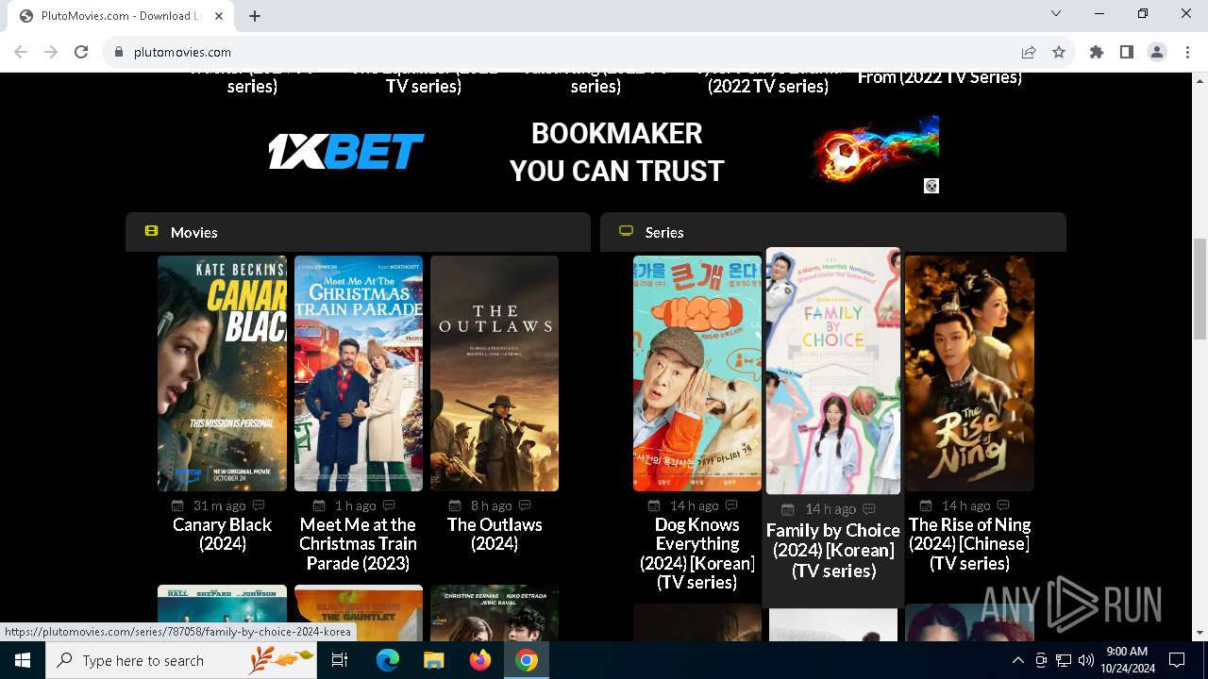This screenshot has width=1208, height=679.
Task: Click the calendar icon under Dog Knows Everything
Action: [x=654, y=505]
